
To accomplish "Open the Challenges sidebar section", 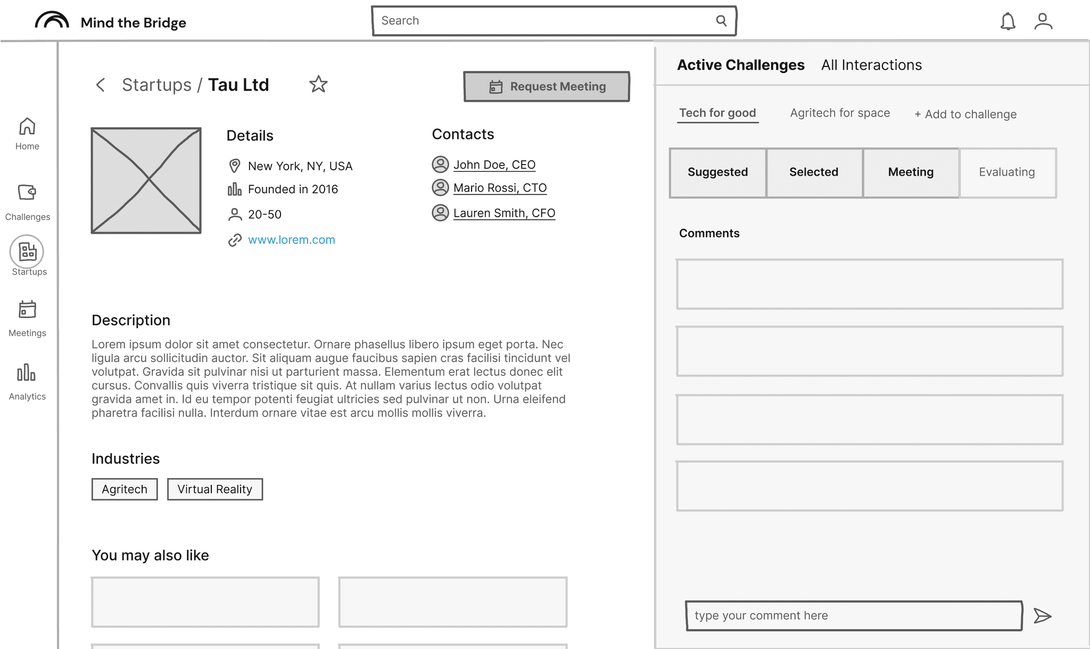I will [x=27, y=201].
